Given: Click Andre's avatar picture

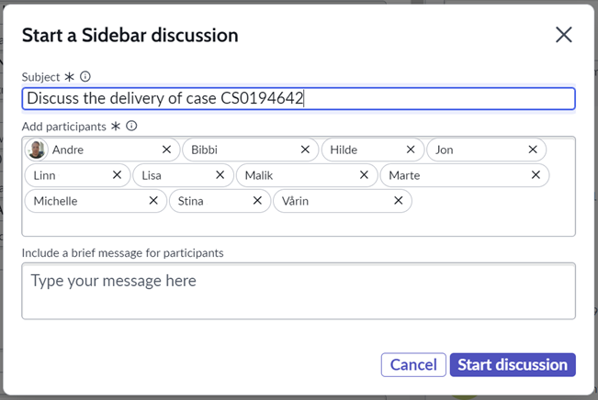Looking at the screenshot, I should pyautogui.click(x=37, y=150).
